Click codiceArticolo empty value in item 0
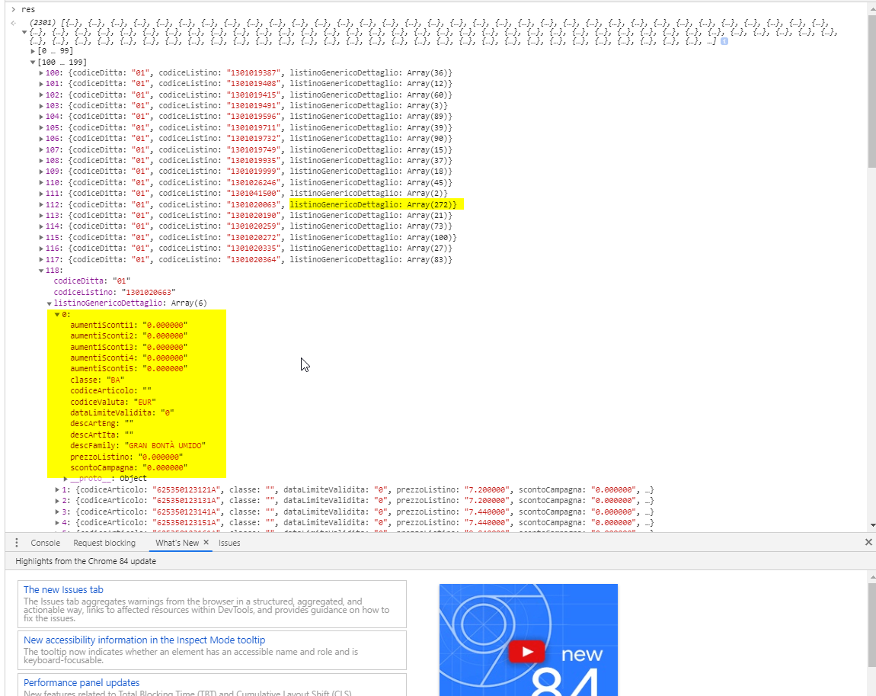876x696 pixels. pos(146,391)
